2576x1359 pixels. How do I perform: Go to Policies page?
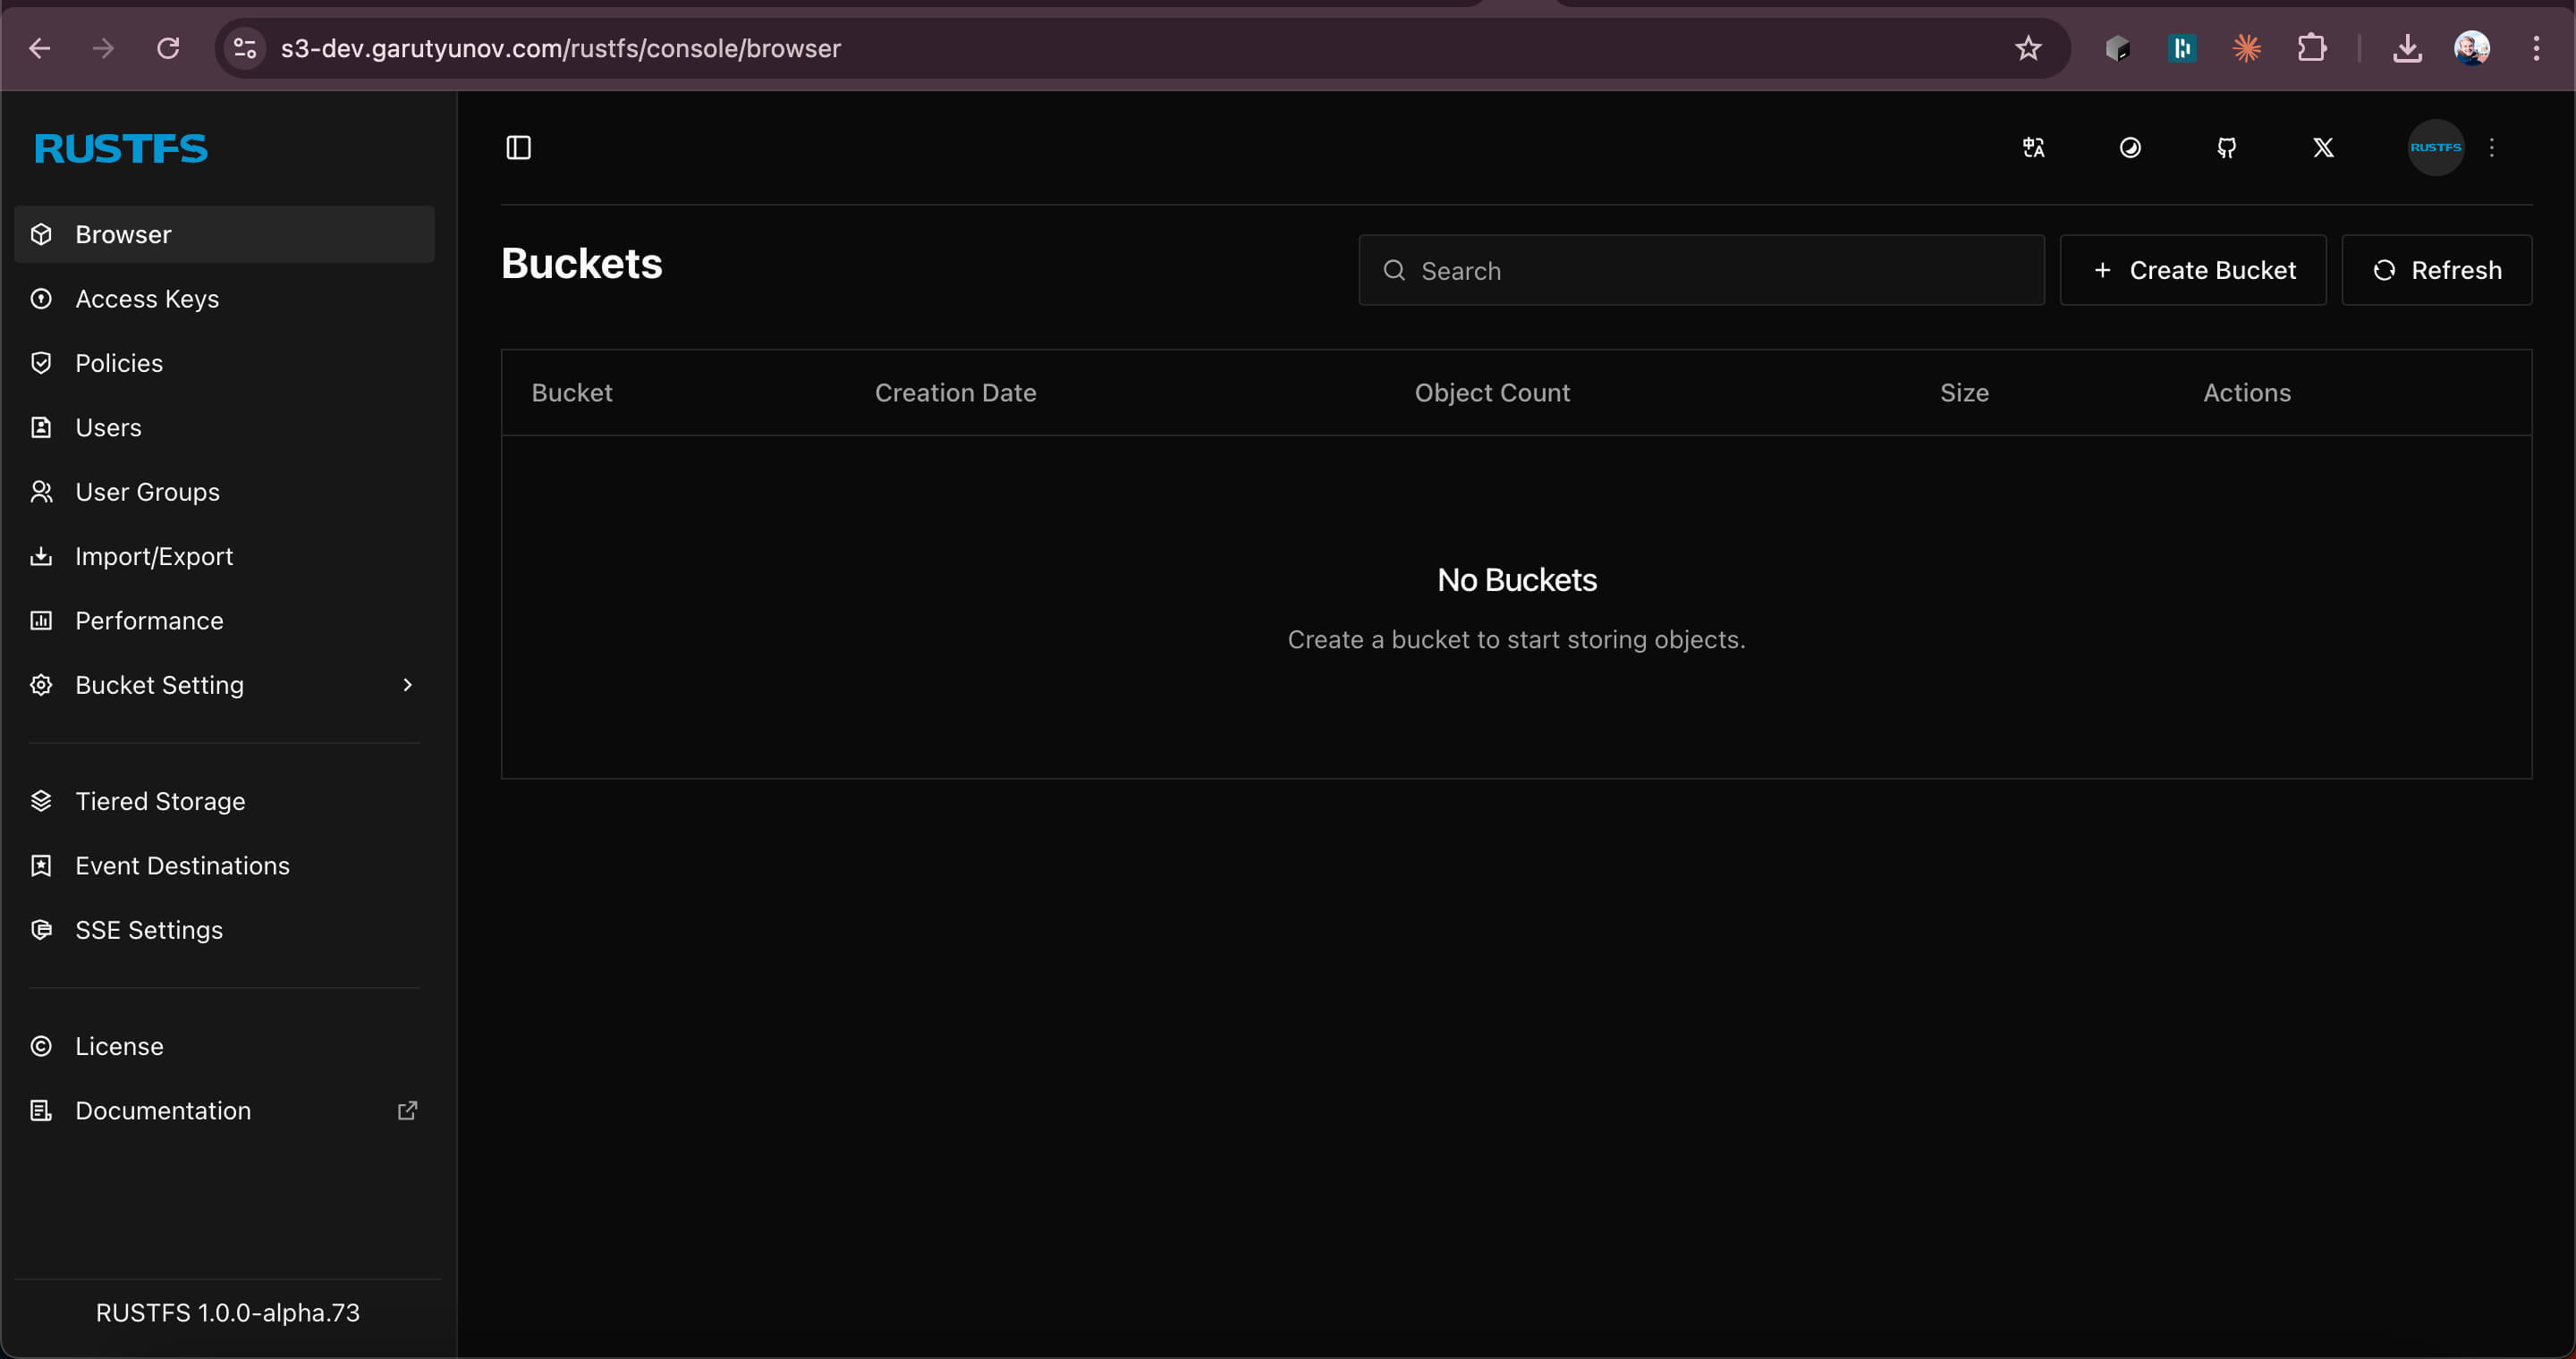[x=119, y=363]
